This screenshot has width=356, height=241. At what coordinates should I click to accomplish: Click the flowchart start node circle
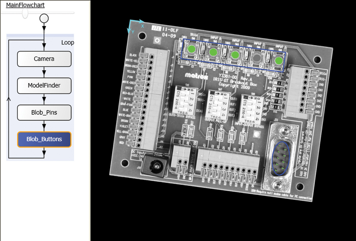coord(44,18)
